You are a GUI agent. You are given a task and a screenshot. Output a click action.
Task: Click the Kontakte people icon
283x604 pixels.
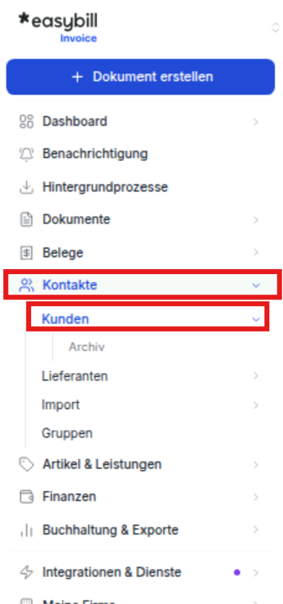click(26, 285)
